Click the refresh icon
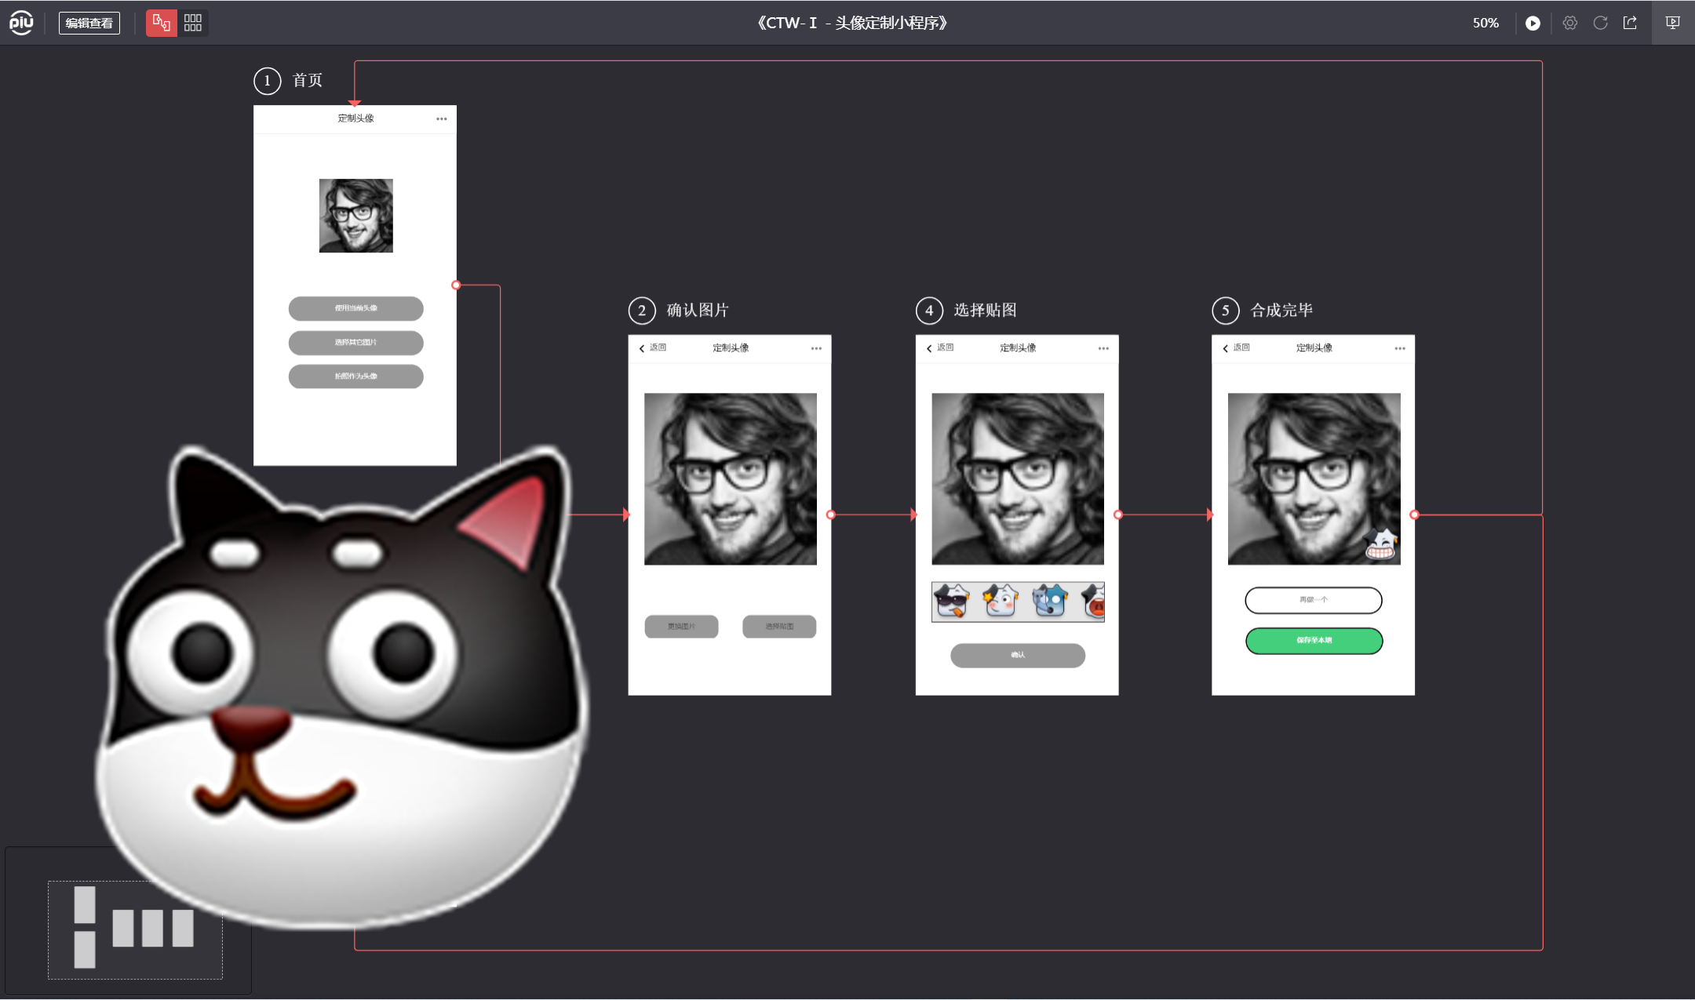 (1600, 23)
